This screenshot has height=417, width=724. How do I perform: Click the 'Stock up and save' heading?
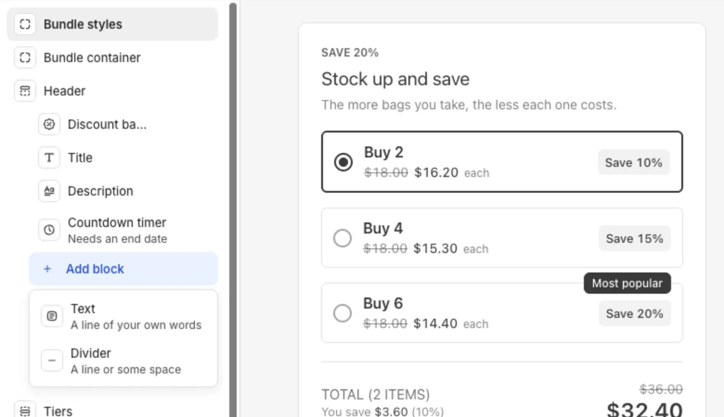point(395,79)
